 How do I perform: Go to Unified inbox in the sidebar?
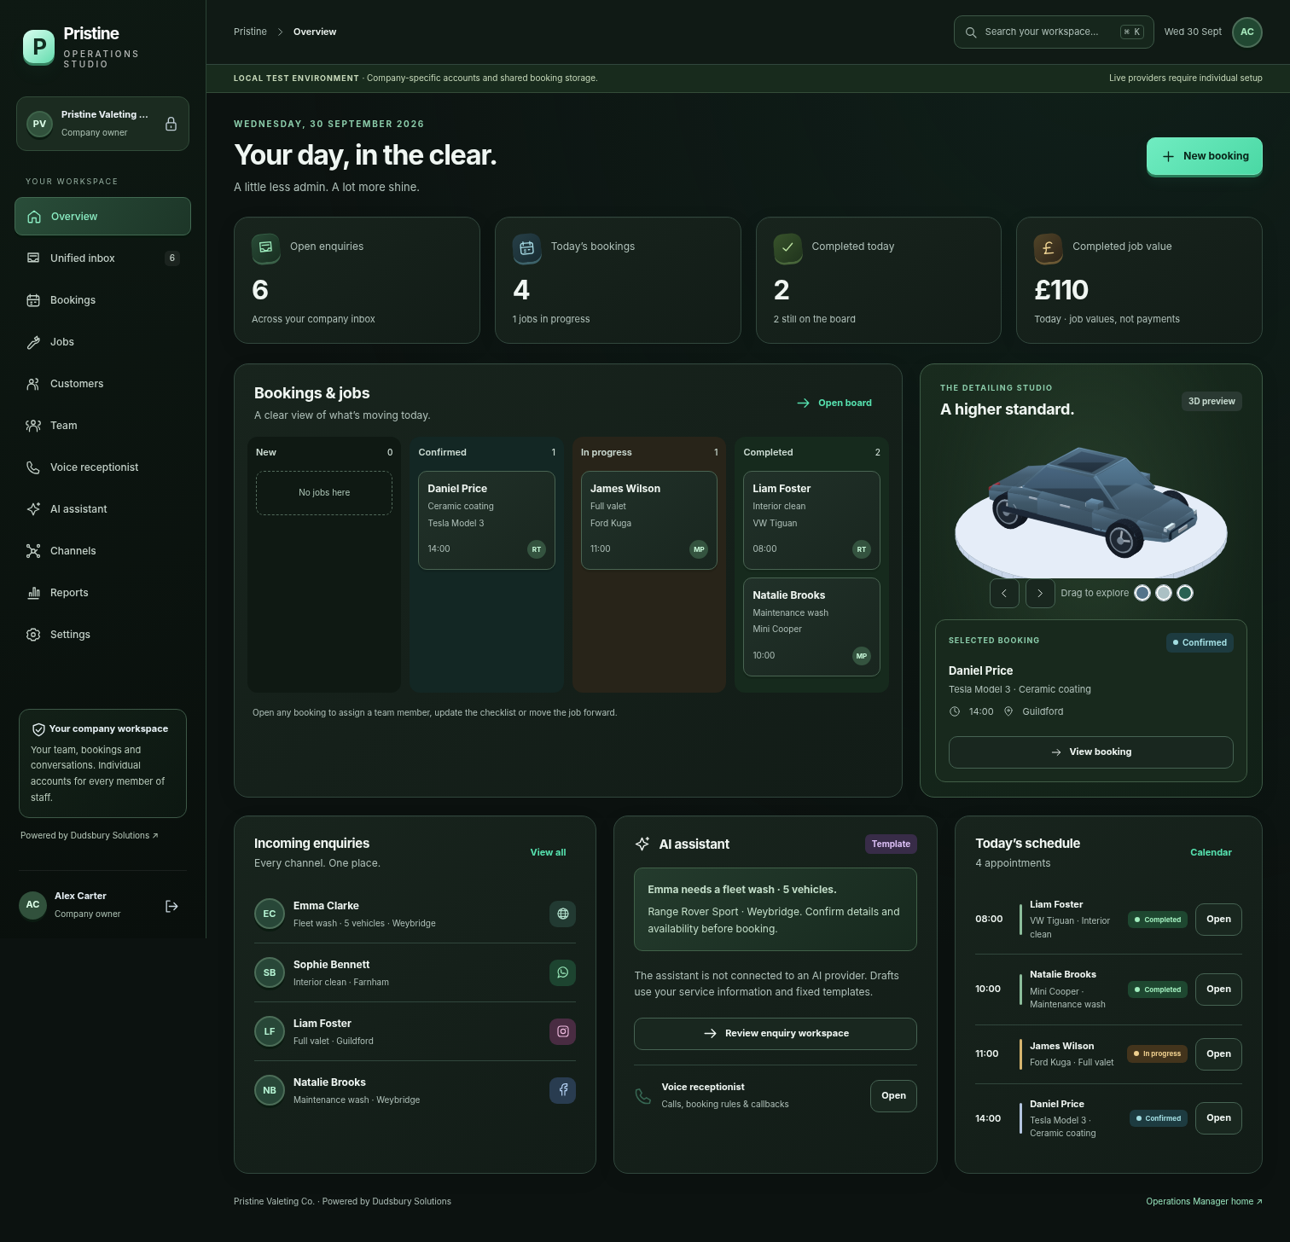(x=102, y=258)
